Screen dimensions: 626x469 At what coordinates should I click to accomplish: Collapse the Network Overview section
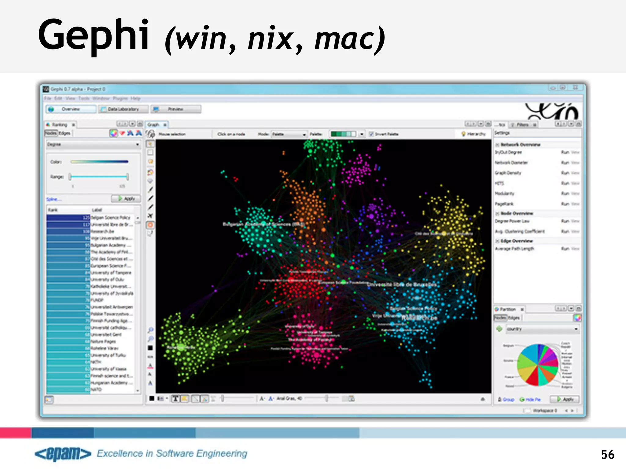(497, 145)
